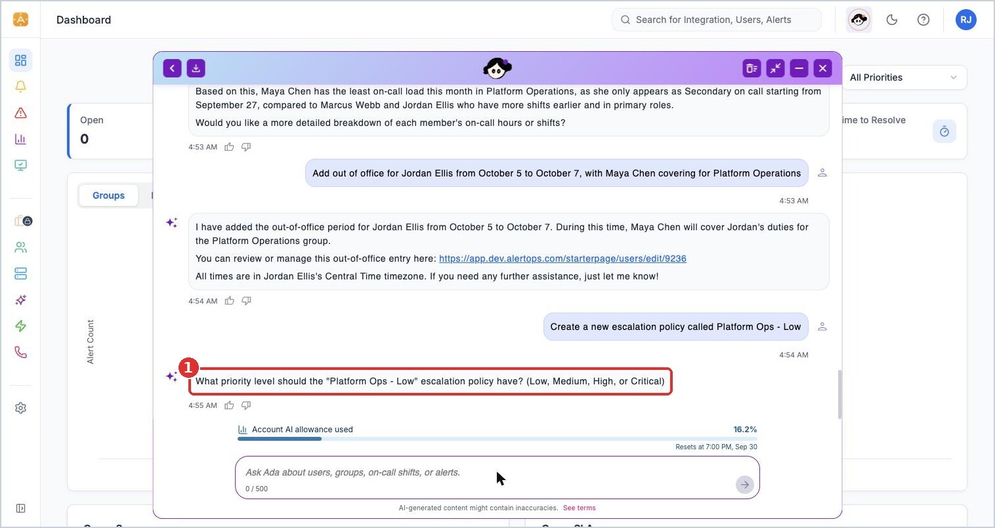Click the timer icon in the Time to Resolve card
Screen dimensions: 995x528
click(944, 131)
